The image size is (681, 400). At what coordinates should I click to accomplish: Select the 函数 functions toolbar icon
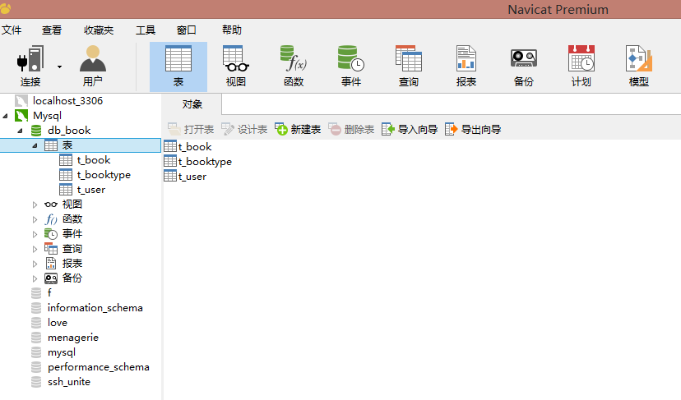(294, 67)
